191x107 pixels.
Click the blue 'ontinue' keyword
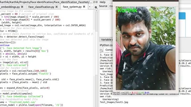click(5, 45)
